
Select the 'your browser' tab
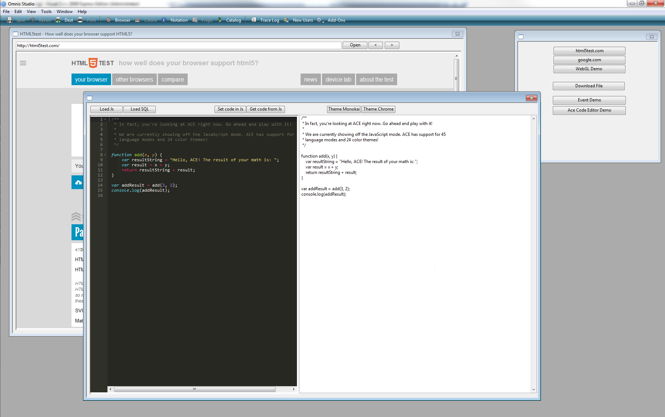click(91, 80)
